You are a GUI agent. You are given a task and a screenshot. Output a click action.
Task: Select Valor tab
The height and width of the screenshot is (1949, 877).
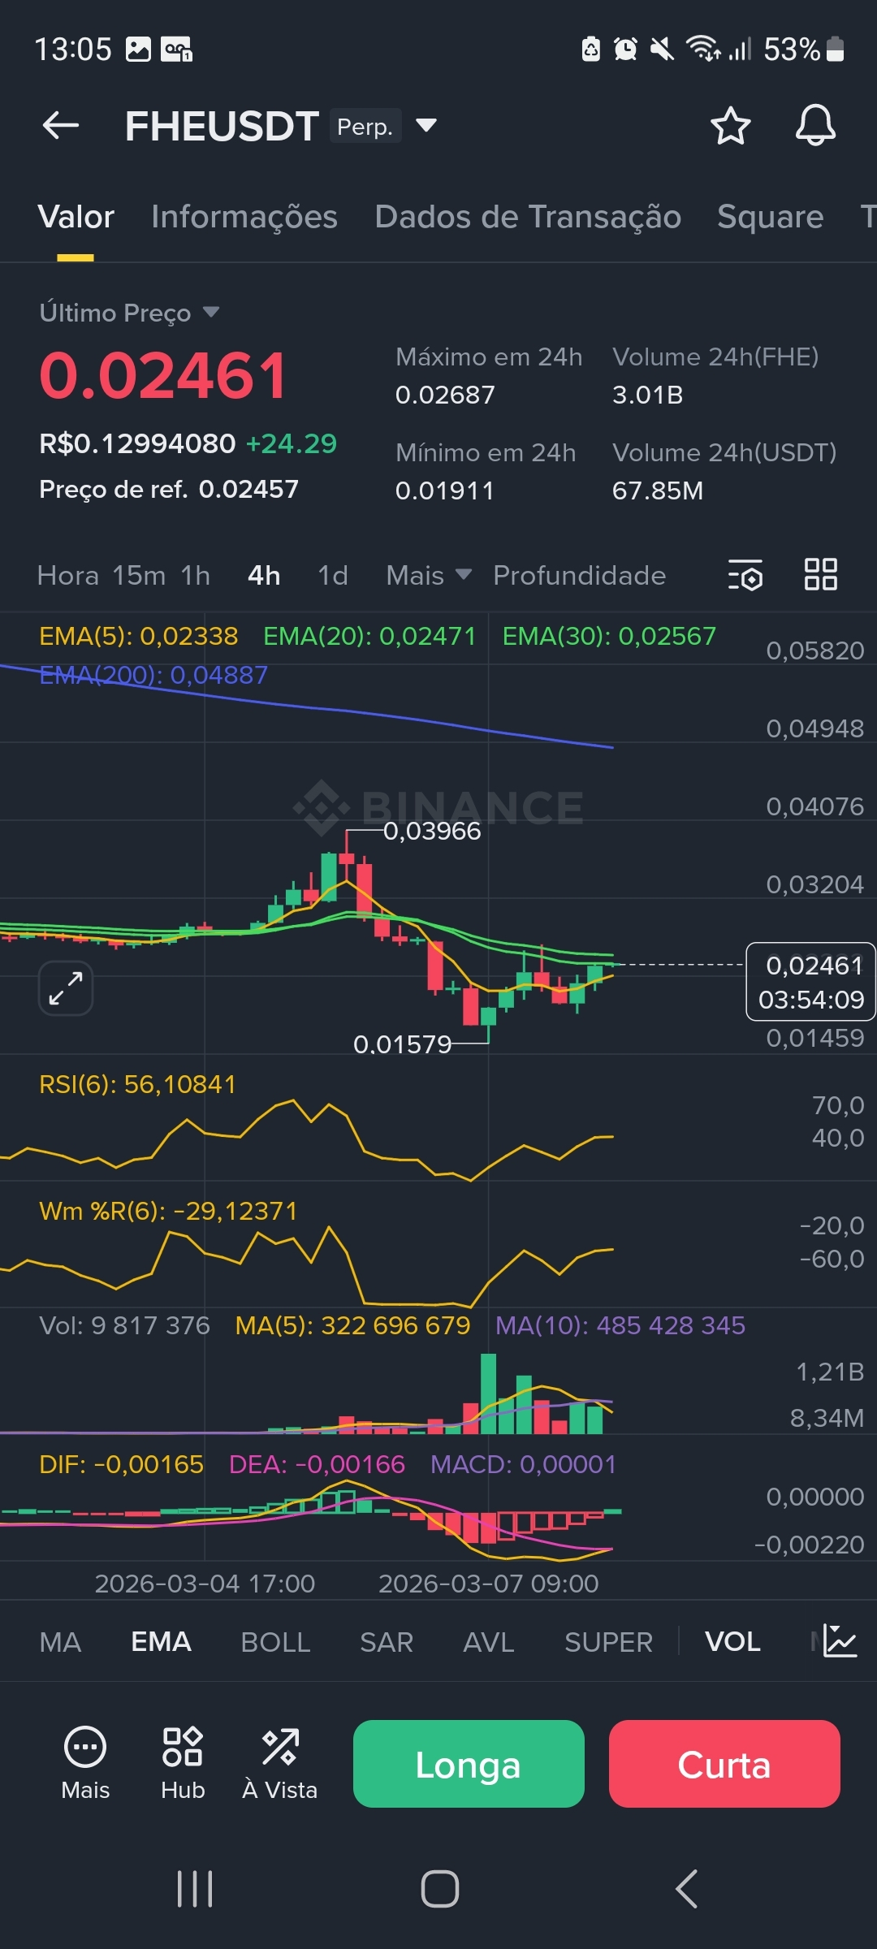76,217
